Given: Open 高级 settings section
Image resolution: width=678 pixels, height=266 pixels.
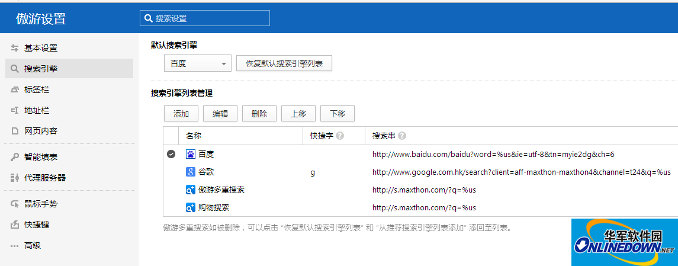Looking at the screenshot, I should click(69, 246).
